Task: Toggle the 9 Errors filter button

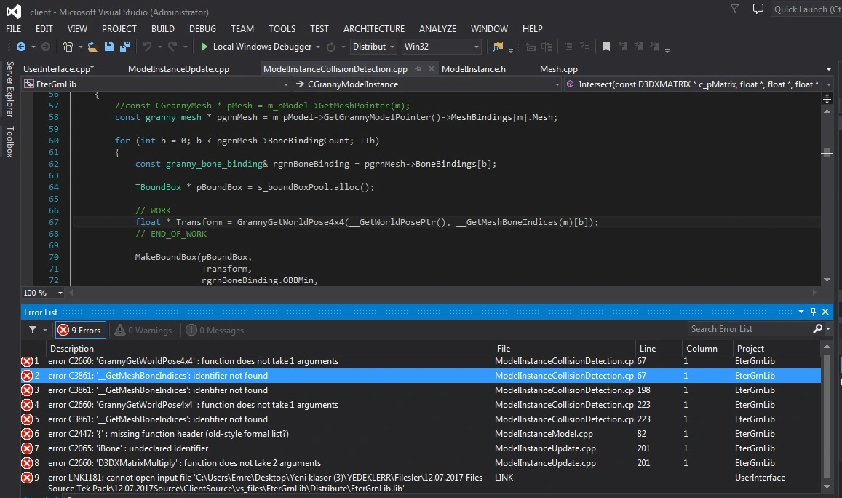Action: coord(80,330)
